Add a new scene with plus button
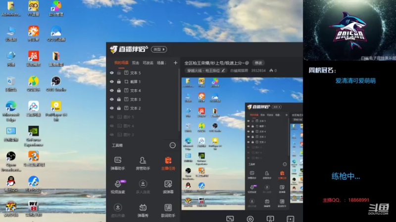Viewport: 396px width, 222px height. 176,63
